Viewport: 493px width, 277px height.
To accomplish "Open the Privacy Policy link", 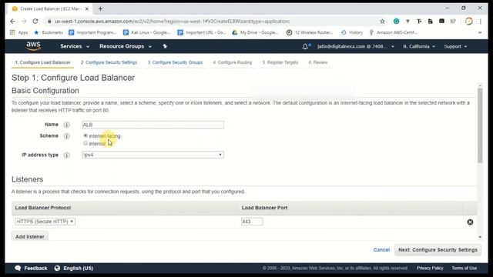I will pyautogui.click(x=430, y=269).
